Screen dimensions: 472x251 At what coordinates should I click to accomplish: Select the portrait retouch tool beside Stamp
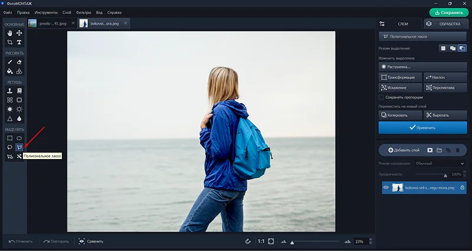[x=19, y=91]
